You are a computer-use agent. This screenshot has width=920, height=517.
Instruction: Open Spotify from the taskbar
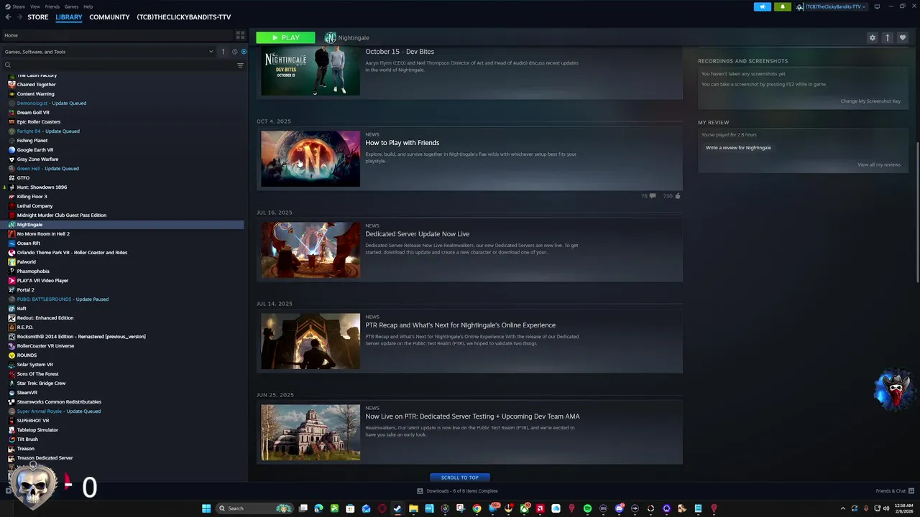click(587, 508)
